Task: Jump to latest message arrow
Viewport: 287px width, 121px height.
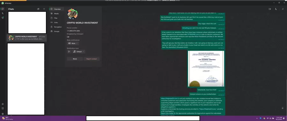Action: (283, 108)
